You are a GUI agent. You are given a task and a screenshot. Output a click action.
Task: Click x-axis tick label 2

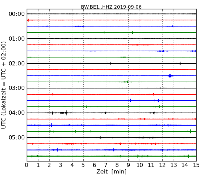(x=49, y=165)
